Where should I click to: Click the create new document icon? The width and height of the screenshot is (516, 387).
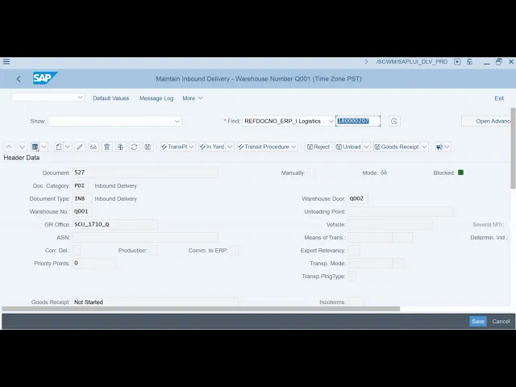coord(59,147)
